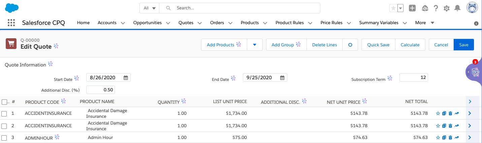Go to the Home tab
The width and height of the screenshot is (482, 143).
coord(83,23)
